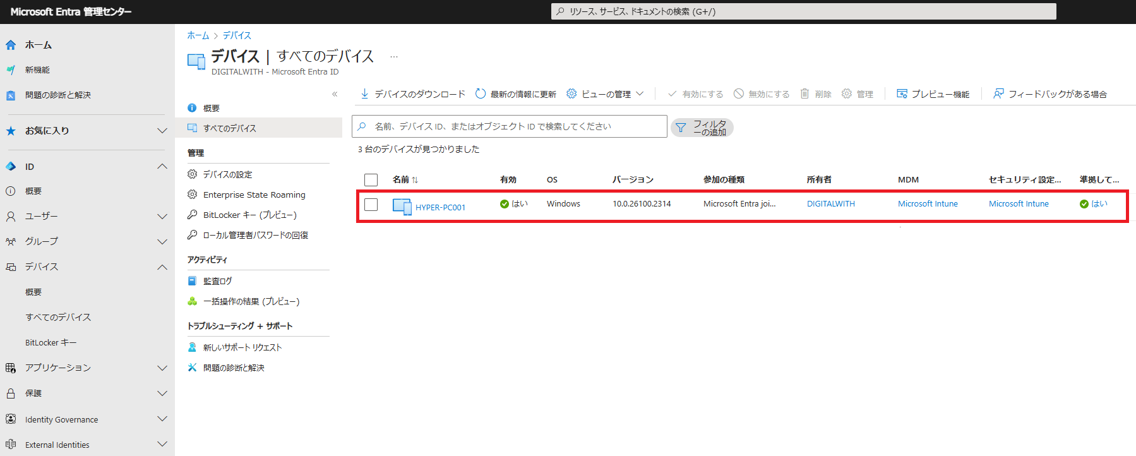
Task: Click the Home house icon in sidebar
Action: pos(11,45)
